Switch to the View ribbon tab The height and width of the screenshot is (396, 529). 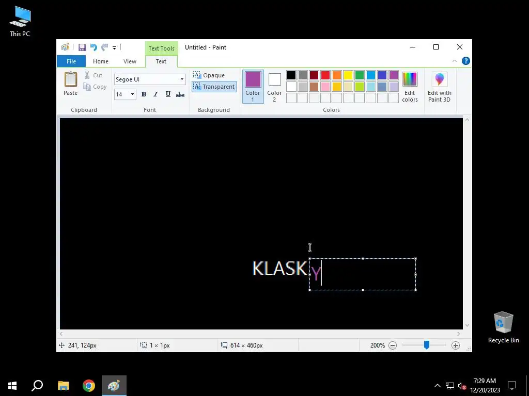[130, 61]
